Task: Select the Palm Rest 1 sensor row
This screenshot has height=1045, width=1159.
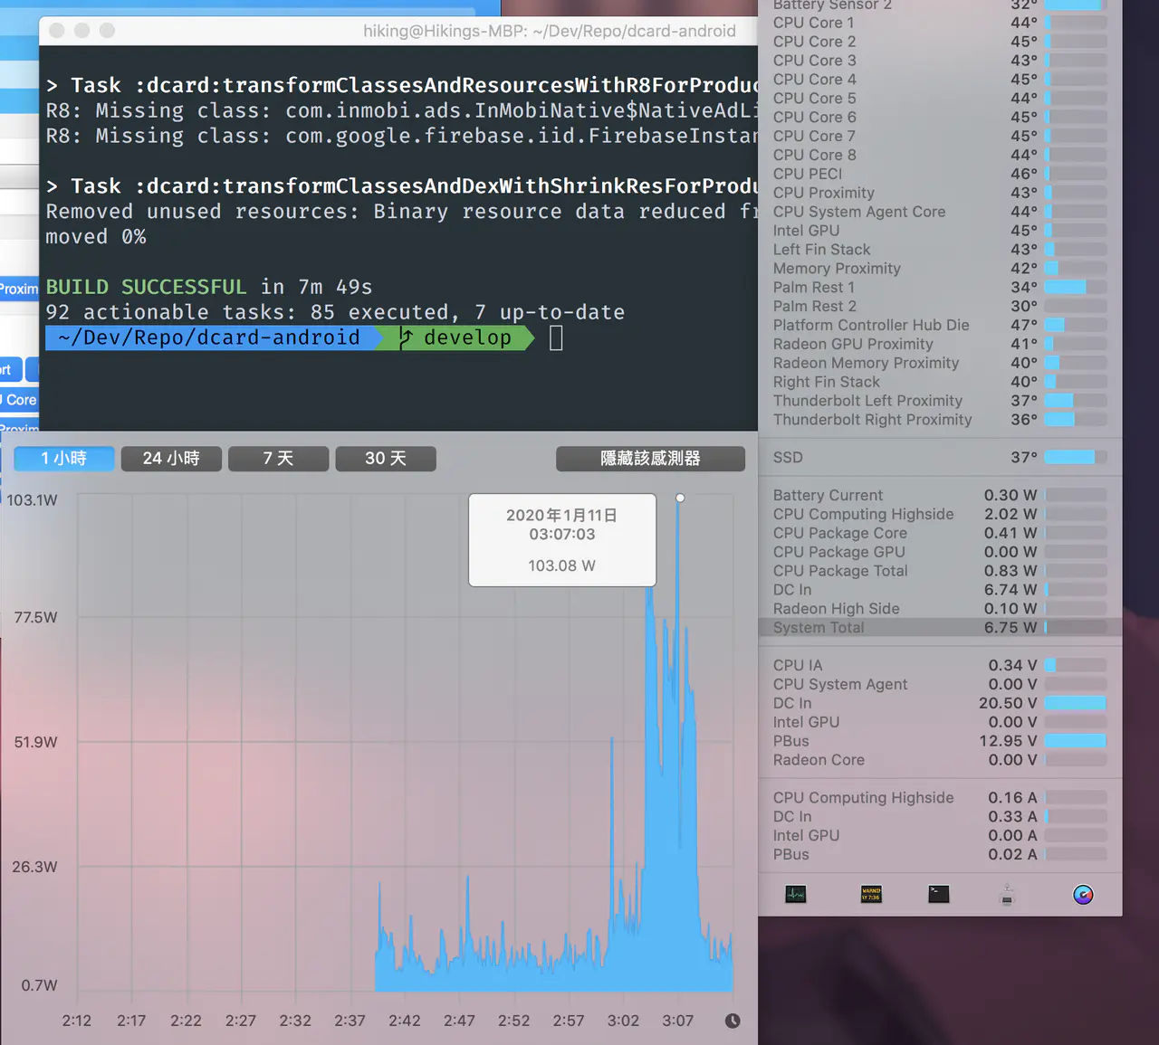Action: click(940, 288)
